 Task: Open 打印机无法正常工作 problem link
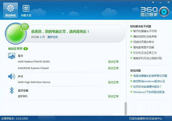[x=145, y=53]
